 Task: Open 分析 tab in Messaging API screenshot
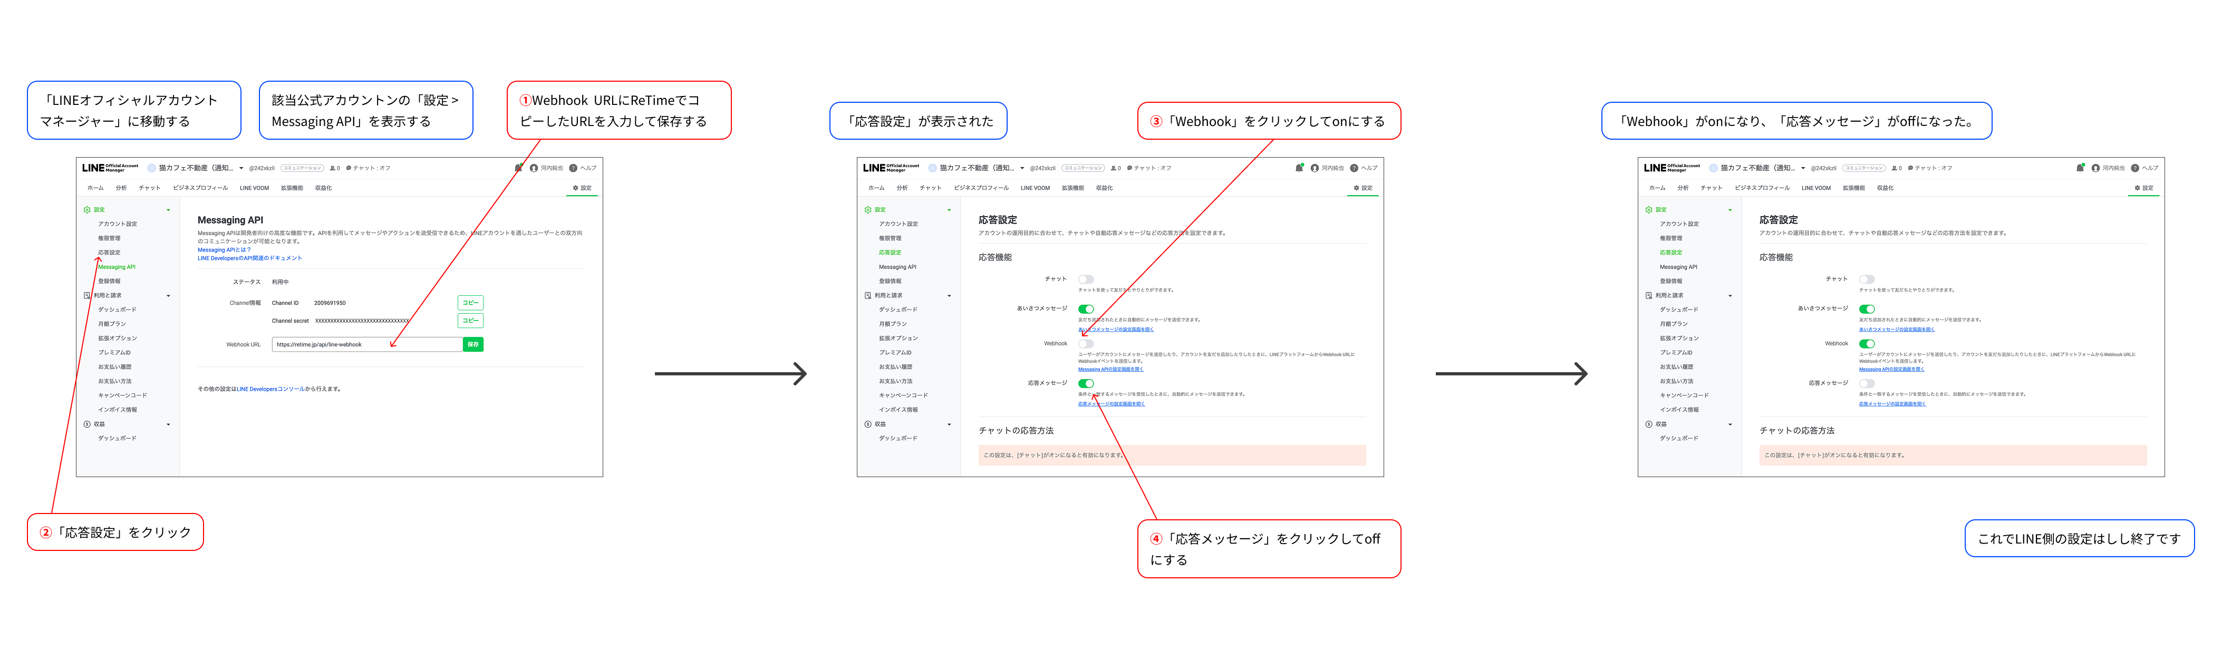(x=121, y=188)
